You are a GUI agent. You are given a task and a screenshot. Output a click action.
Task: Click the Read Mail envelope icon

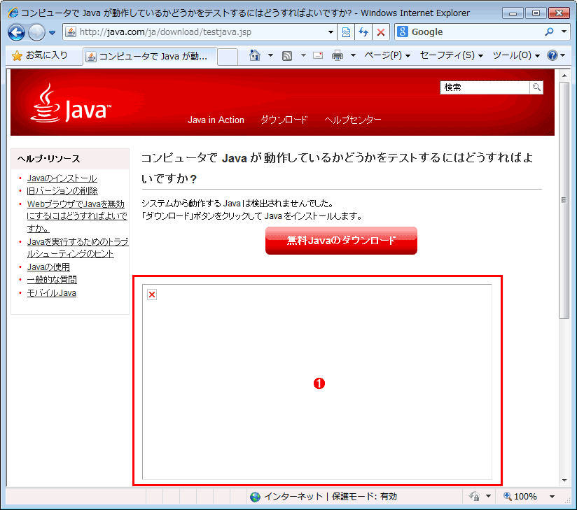click(x=318, y=55)
